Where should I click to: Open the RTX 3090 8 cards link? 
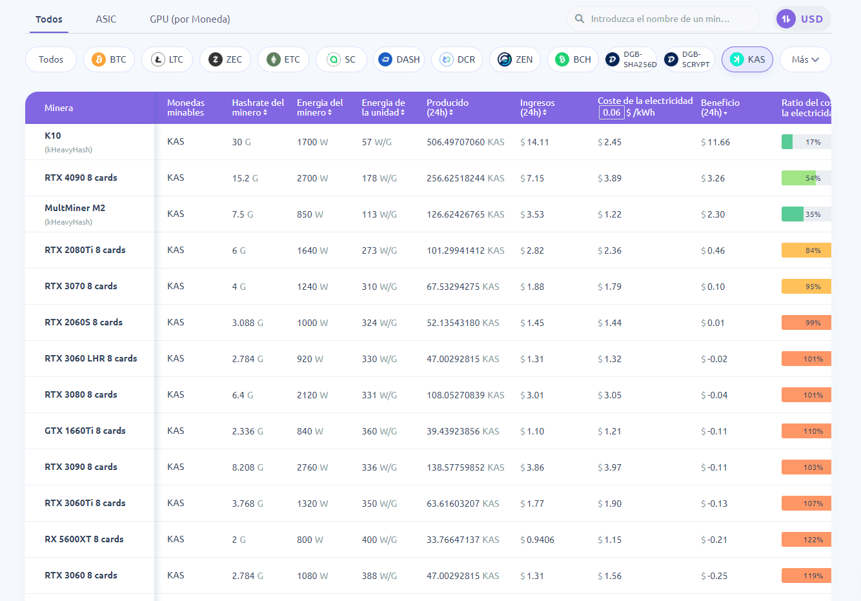[x=81, y=467]
